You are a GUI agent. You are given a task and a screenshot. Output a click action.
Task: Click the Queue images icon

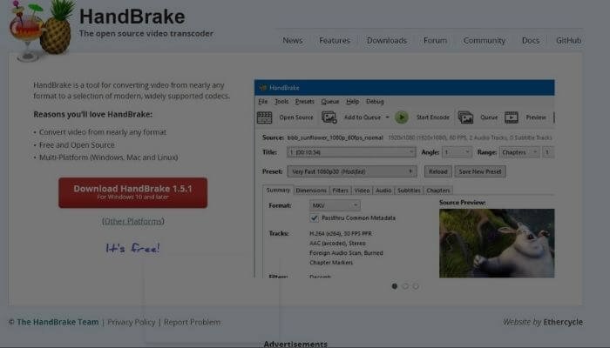465,117
